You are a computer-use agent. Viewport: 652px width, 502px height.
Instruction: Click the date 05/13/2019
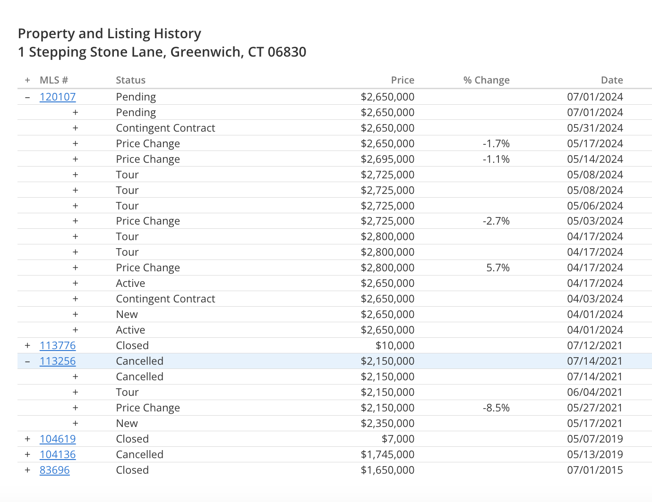tap(595, 454)
